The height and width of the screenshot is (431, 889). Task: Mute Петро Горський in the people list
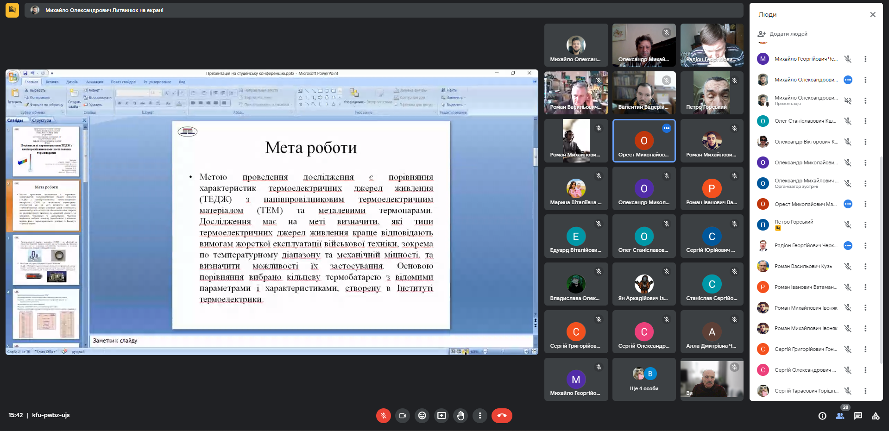pos(848,225)
